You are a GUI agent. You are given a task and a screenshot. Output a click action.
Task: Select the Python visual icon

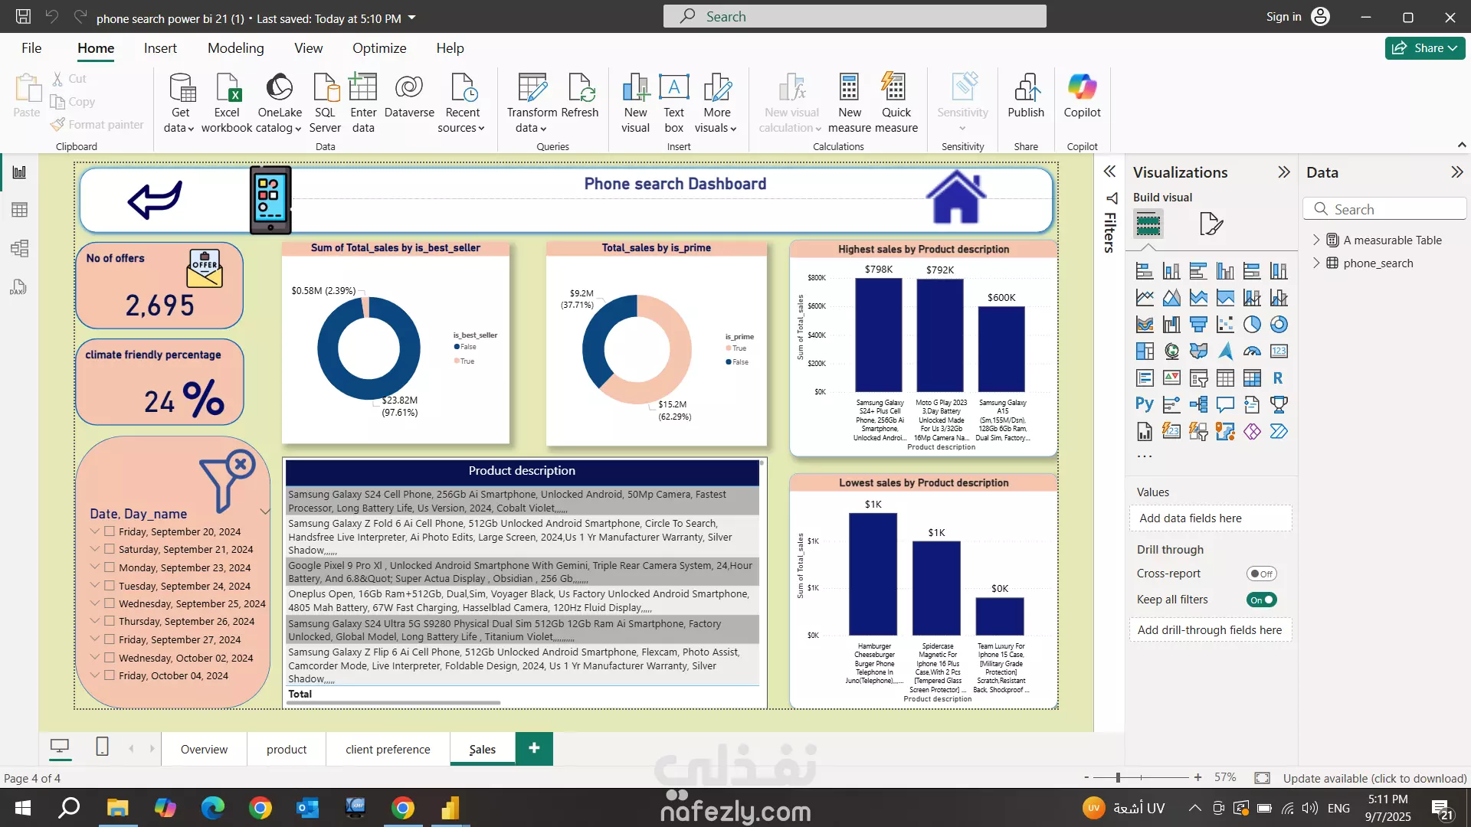coord(1144,404)
